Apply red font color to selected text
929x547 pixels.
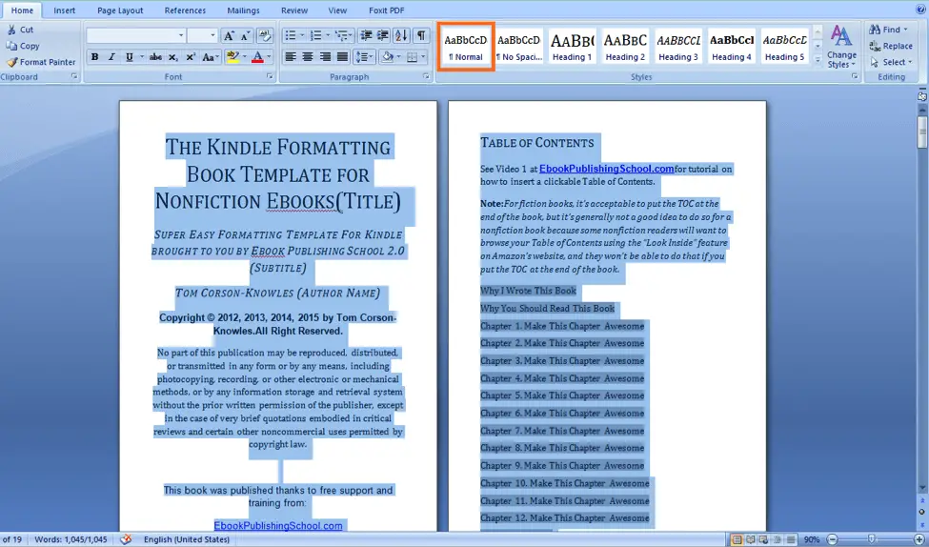tap(257, 57)
